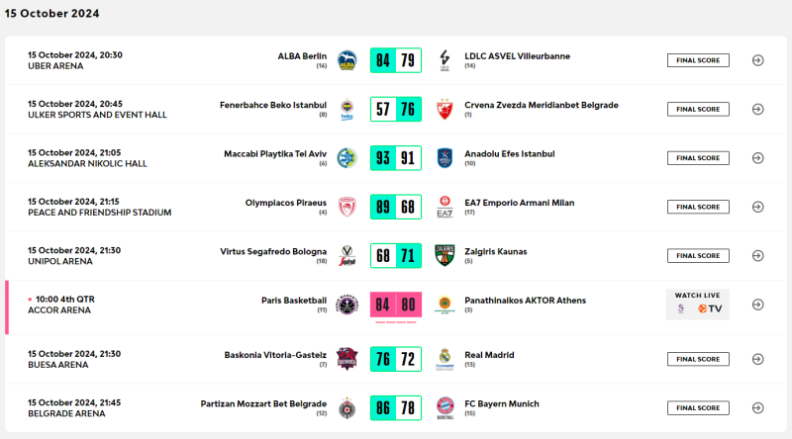Click the Crvena Zvezda club crest

pyautogui.click(x=445, y=110)
